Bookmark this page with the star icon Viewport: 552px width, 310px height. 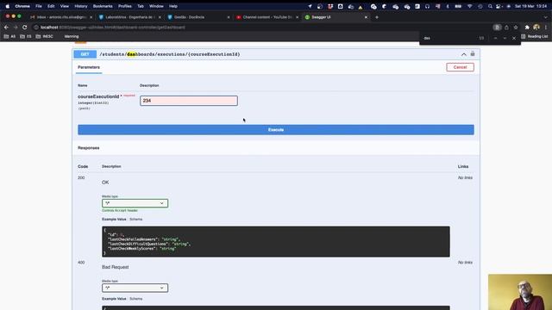[516, 28]
